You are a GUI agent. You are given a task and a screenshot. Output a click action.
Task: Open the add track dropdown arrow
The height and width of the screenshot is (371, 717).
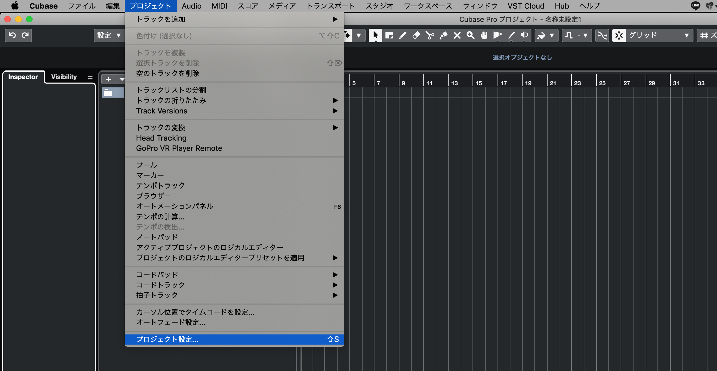click(x=121, y=79)
